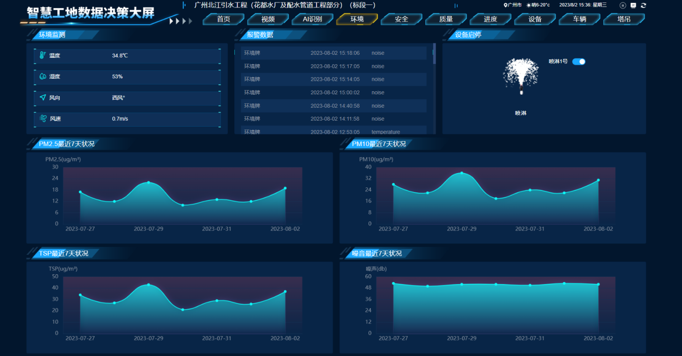
Task: Toggle the 喷淋1号 switch off
Action: pyautogui.click(x=578, y=61)
